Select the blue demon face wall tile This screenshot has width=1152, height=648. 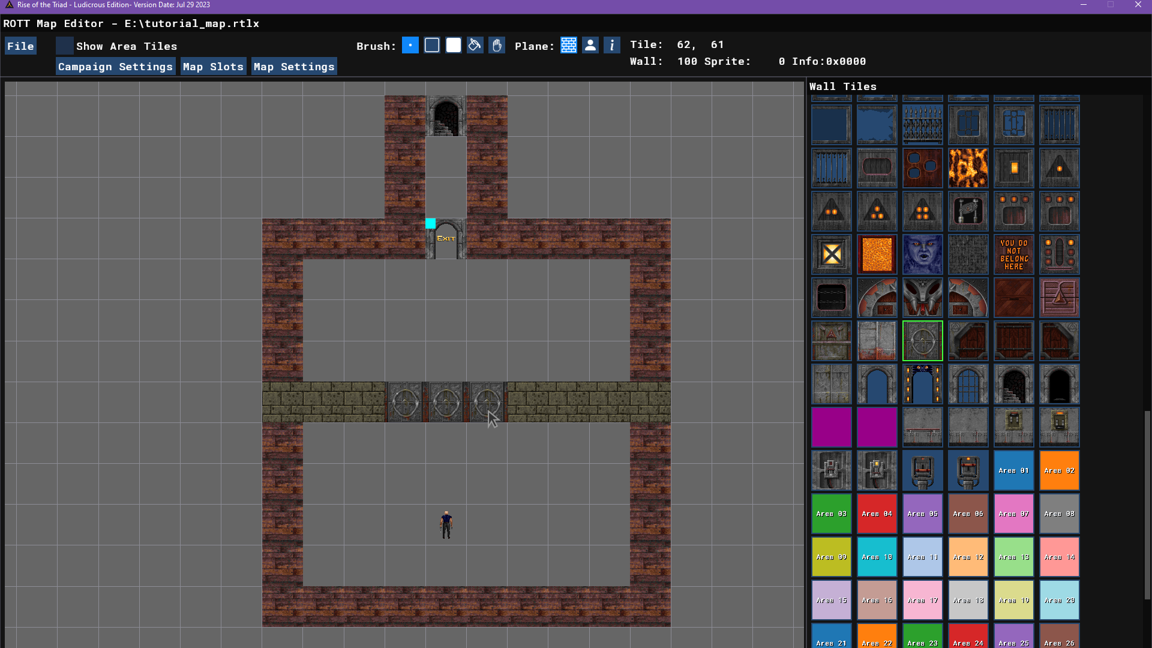point(922,254)
